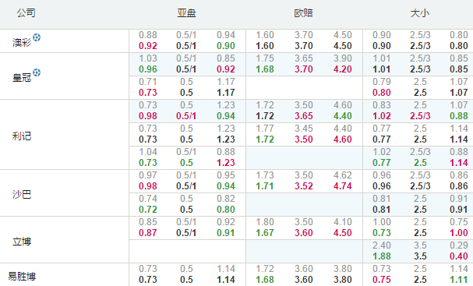This screenshot has width=473, height=286.
Task: Select bold black 4.50 in 澳彩 row
Action: point(343,46)
